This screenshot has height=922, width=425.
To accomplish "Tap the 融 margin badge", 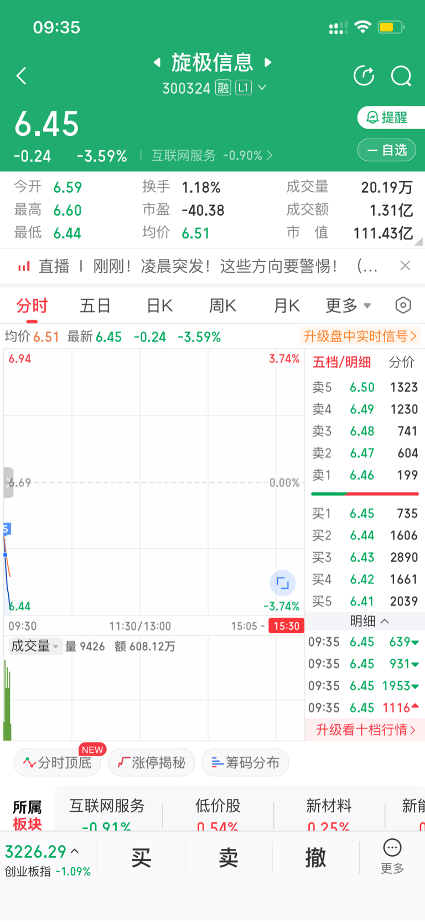I will [x=223, y=88].
